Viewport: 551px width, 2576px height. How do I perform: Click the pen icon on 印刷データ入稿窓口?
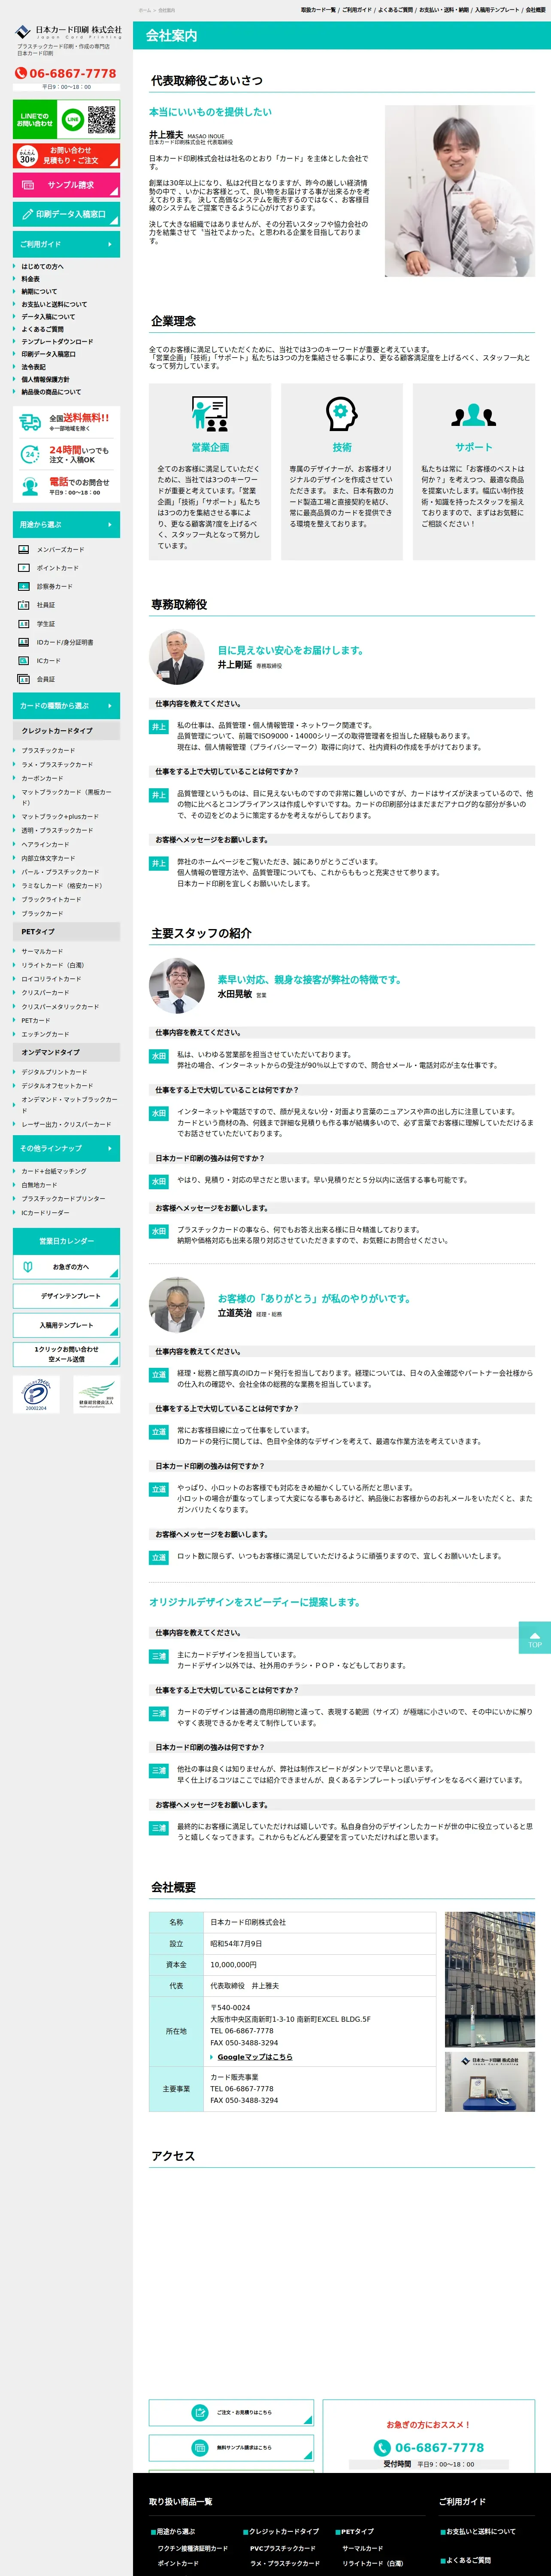pyautogui.click(x=28, y=214)
